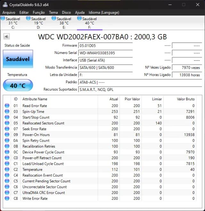Click status orb for Read Error Rate
The image size is (205, 211).
tap(7, 106)
